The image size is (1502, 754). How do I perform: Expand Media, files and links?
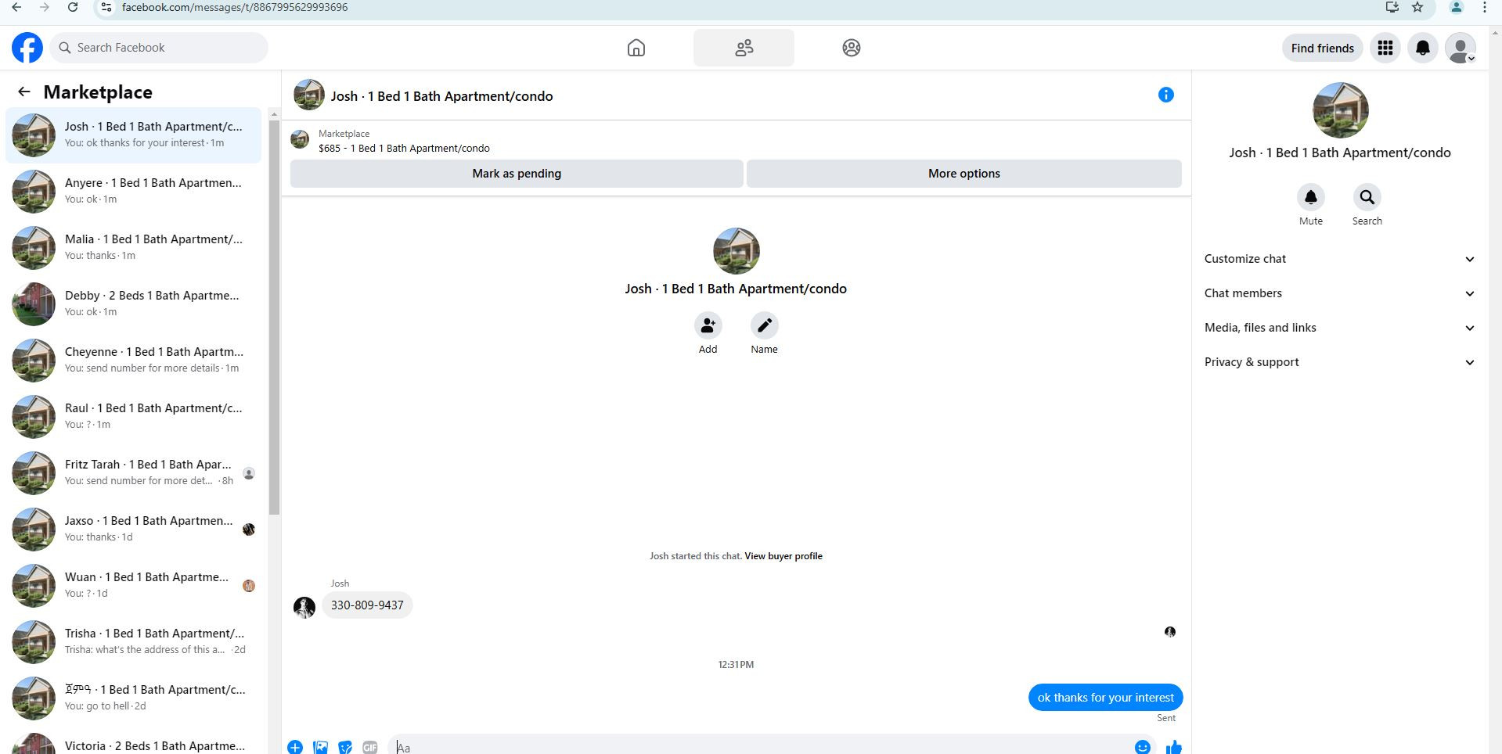click(x=1340, y=328)
